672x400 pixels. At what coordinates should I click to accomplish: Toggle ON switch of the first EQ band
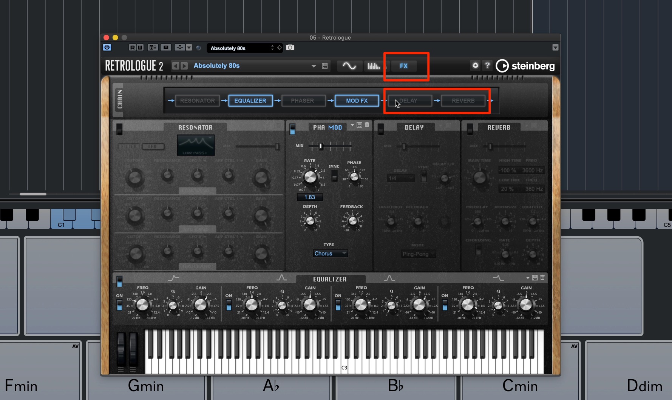pos(119,305)
